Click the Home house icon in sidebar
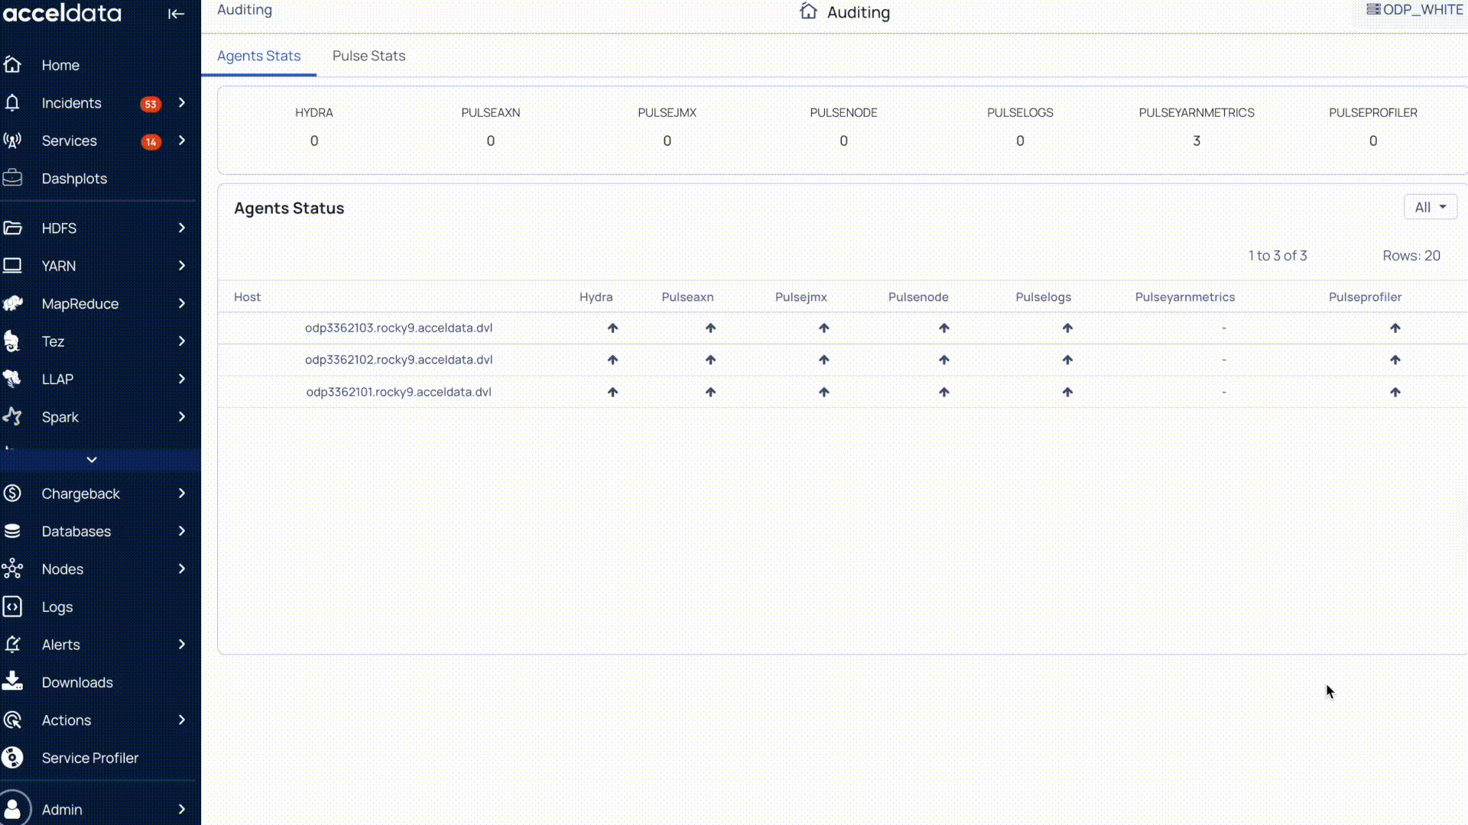 pyautogui.click(x=12, y=65)
